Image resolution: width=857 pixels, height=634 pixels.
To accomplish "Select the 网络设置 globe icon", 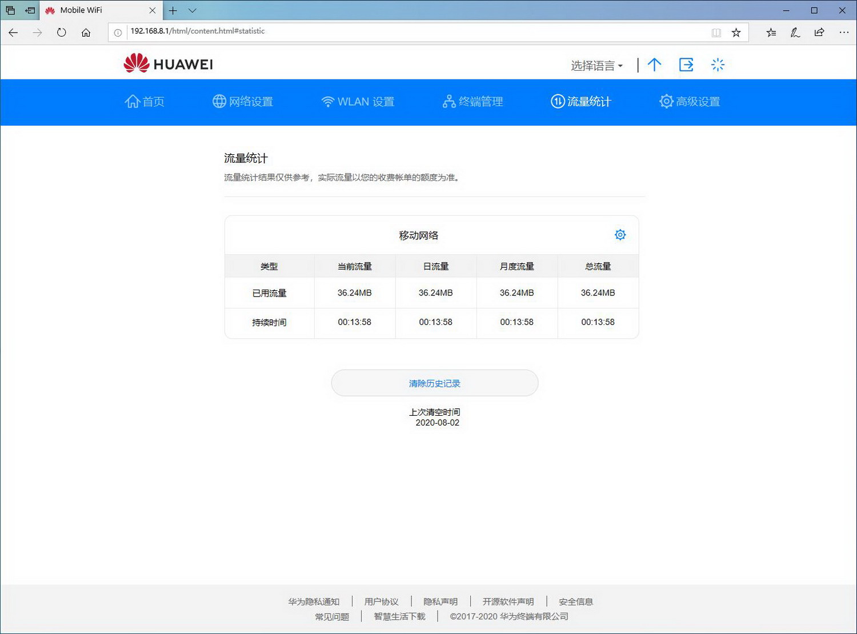I will tap(219, 101).
